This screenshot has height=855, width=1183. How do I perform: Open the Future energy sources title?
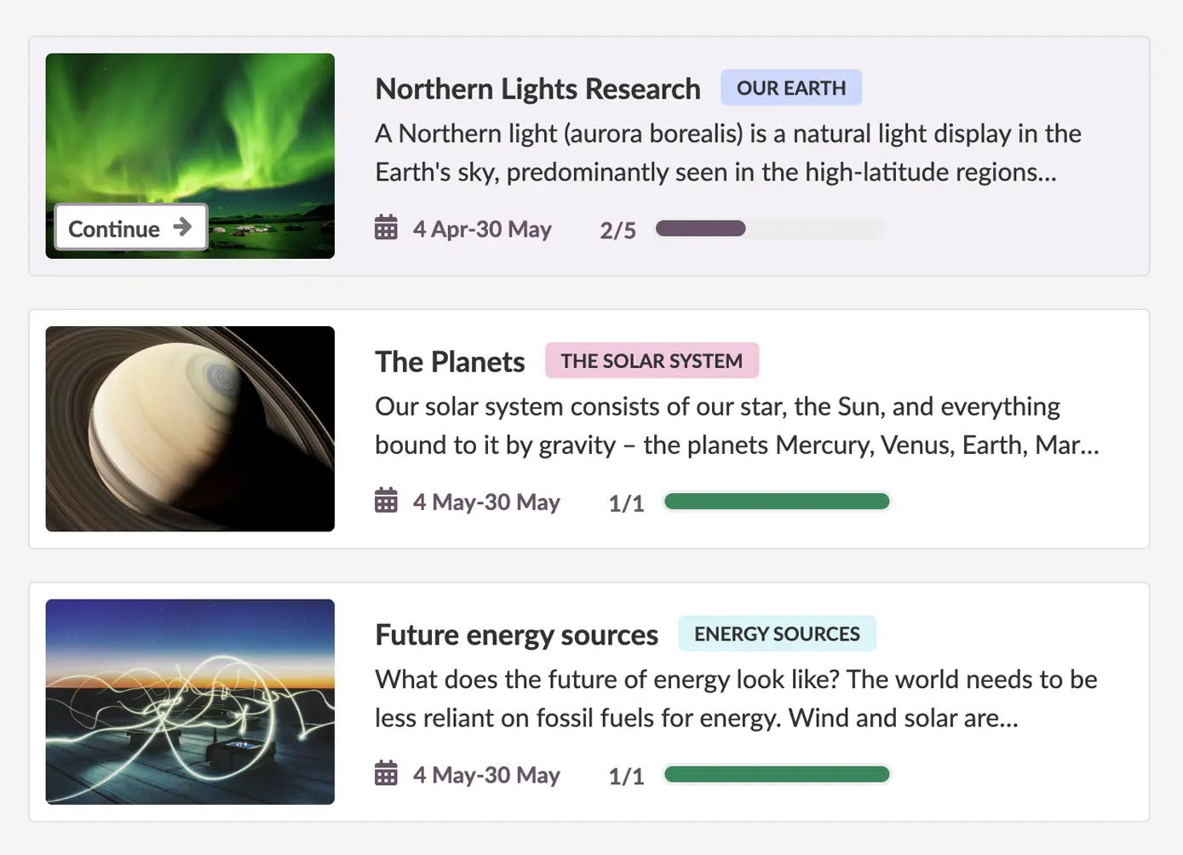point(516,635)
